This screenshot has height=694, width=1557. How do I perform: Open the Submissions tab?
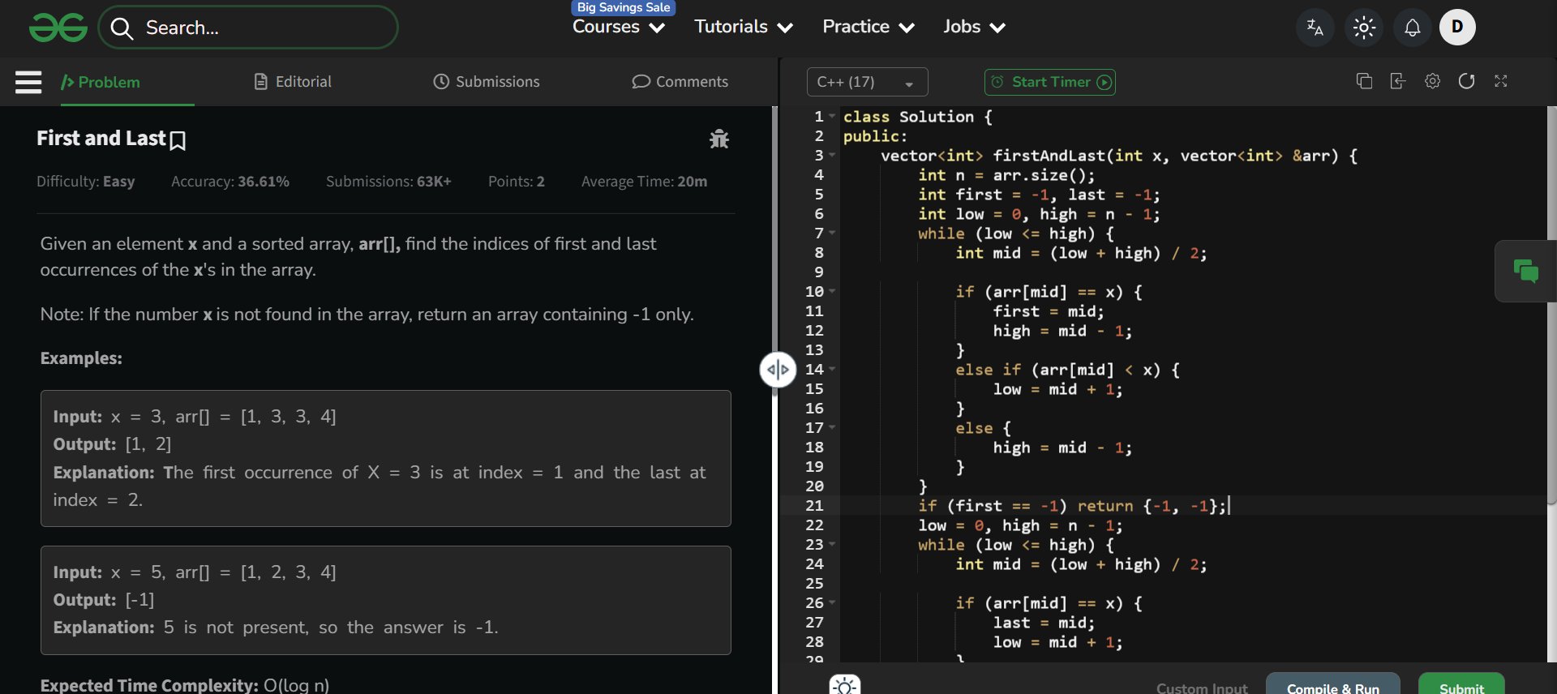tap(487, 82)
